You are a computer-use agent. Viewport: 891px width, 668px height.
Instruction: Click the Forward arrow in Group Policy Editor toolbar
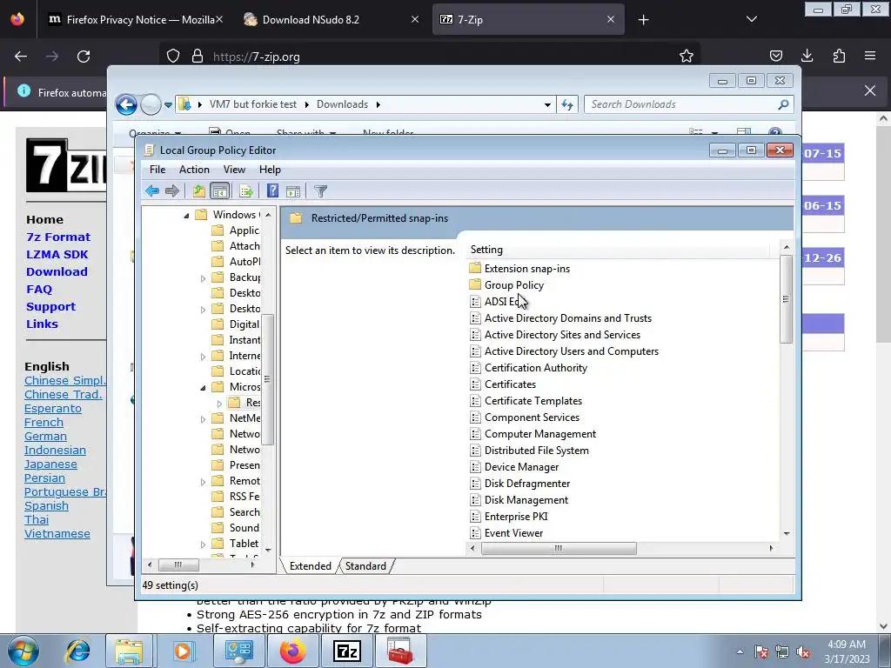click(x=171, y=191)
